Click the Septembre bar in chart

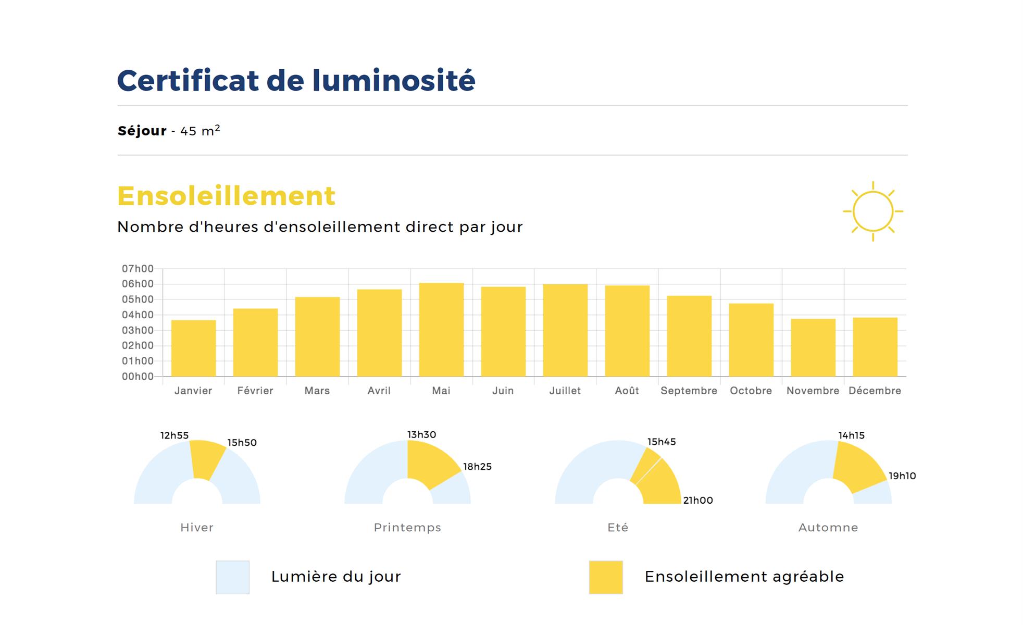689,336
